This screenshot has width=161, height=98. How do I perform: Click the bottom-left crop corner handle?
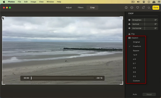(x=3, y=83)
